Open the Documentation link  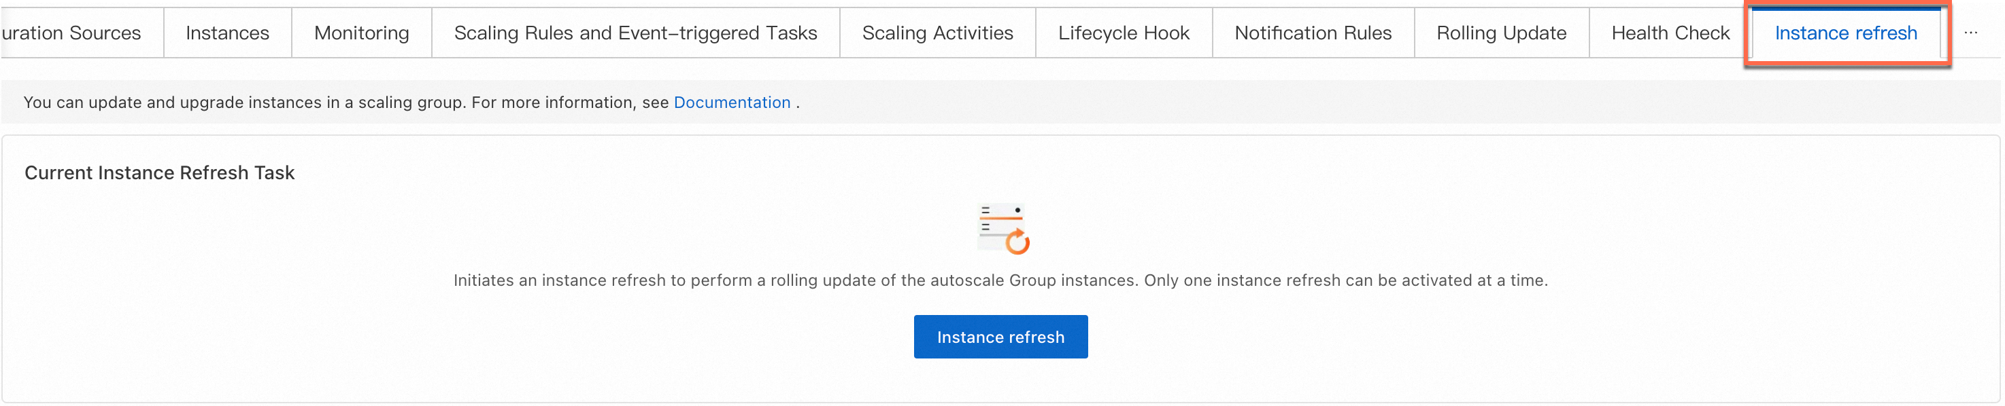pyautogui.click(x=732, y=103)
